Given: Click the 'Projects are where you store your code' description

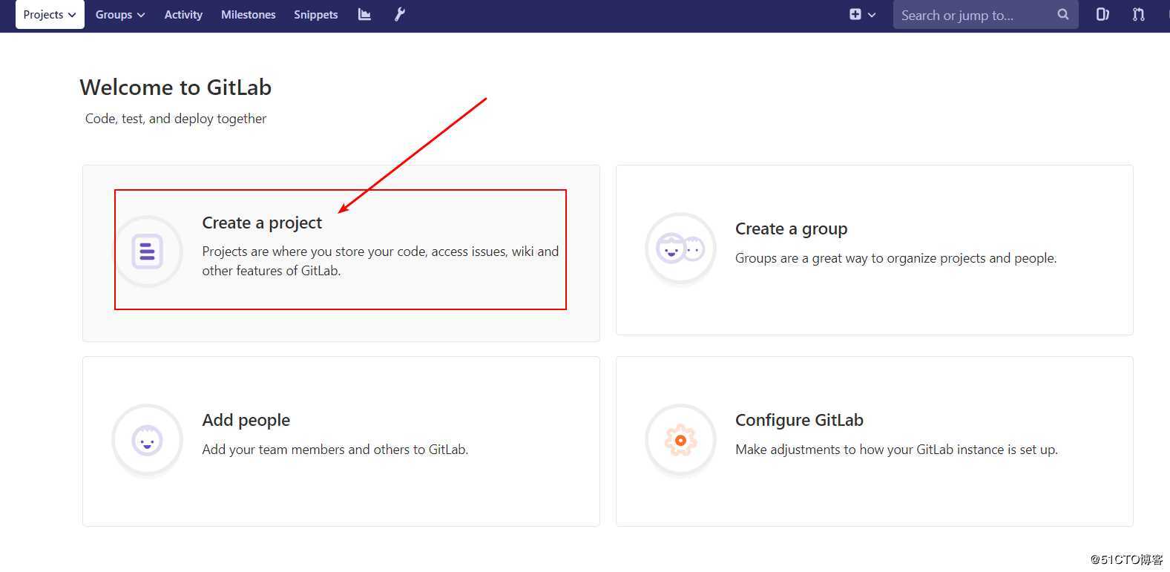Looking at the screenshot, I should coord(380,261).
